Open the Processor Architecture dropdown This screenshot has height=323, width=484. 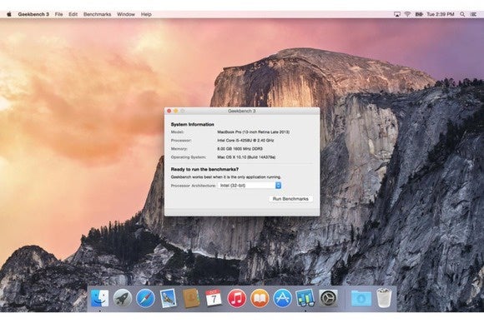pos(250,186)
